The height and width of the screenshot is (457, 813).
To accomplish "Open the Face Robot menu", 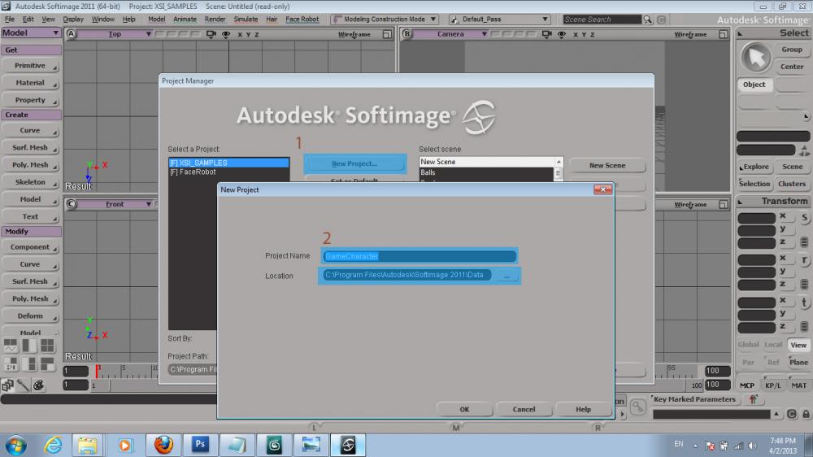I will 302,20.
